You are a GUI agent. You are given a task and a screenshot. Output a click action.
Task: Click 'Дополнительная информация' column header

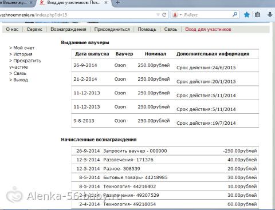click(x=213, y=54)
